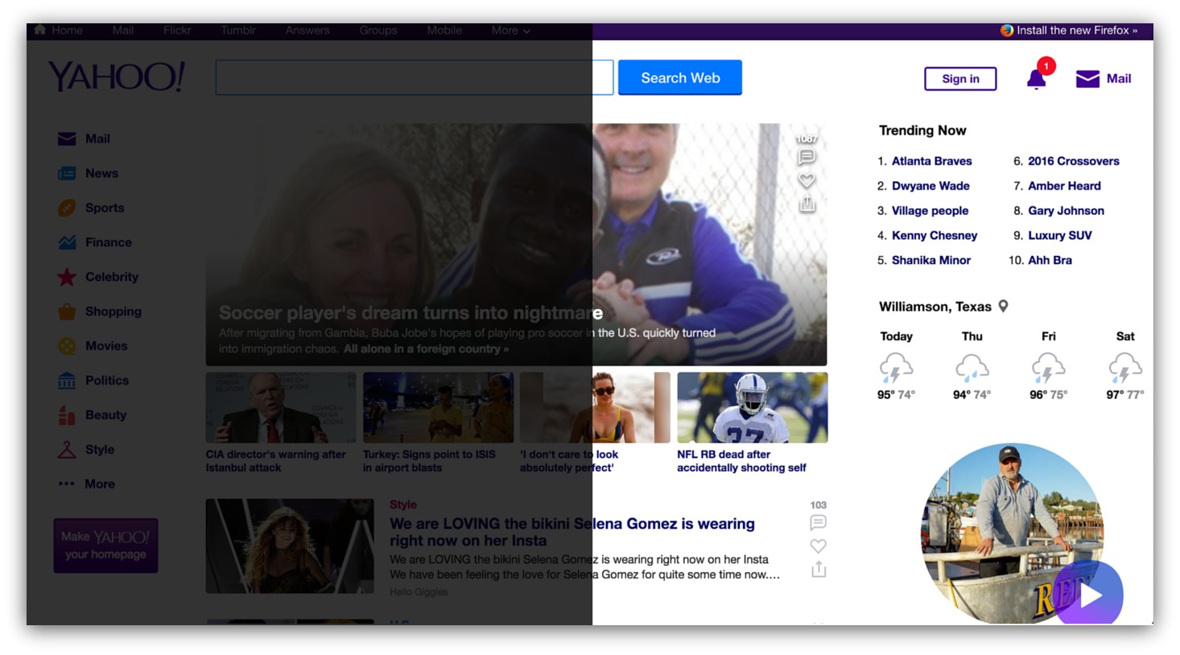1180x655 pixels.
Task: Click the Home icon in top bar
Action: pos(39,30)
